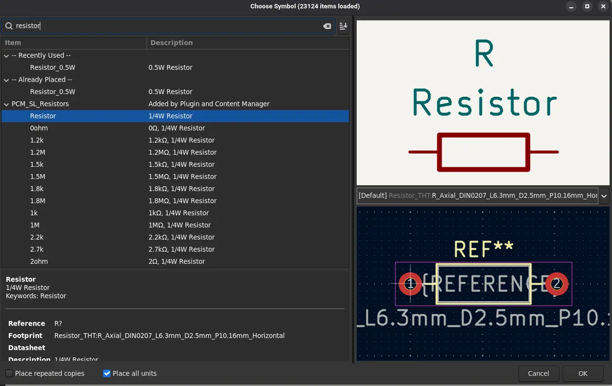
Task: Click the search magnifier icon
Action: click(10, 26)
